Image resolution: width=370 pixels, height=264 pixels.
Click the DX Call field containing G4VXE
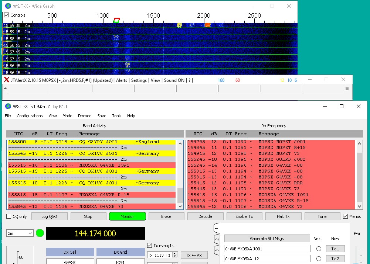pyautogui.click(x=70, y=261)
